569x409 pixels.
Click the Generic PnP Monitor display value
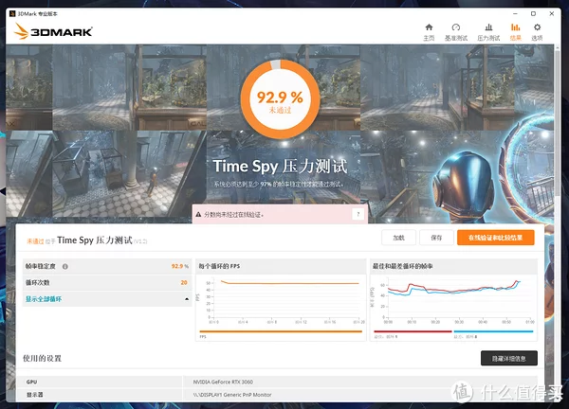[232, 395]
